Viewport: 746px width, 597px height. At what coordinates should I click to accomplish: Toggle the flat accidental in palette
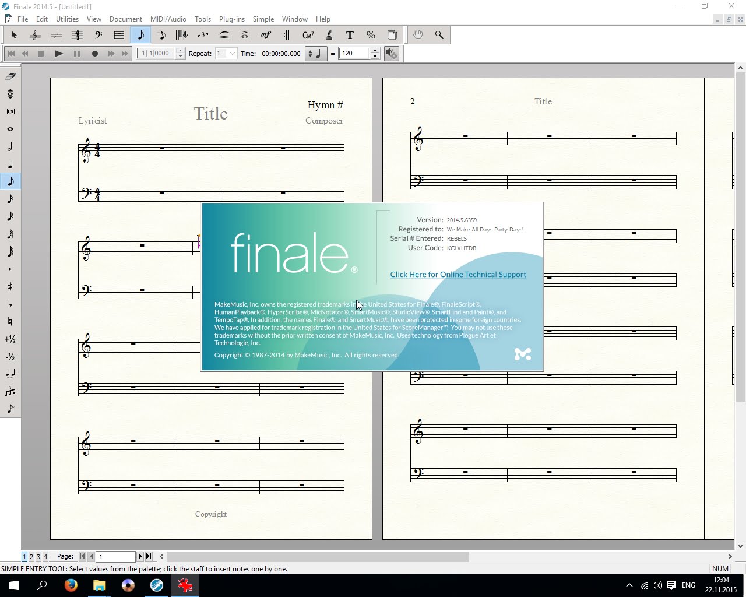10,304
